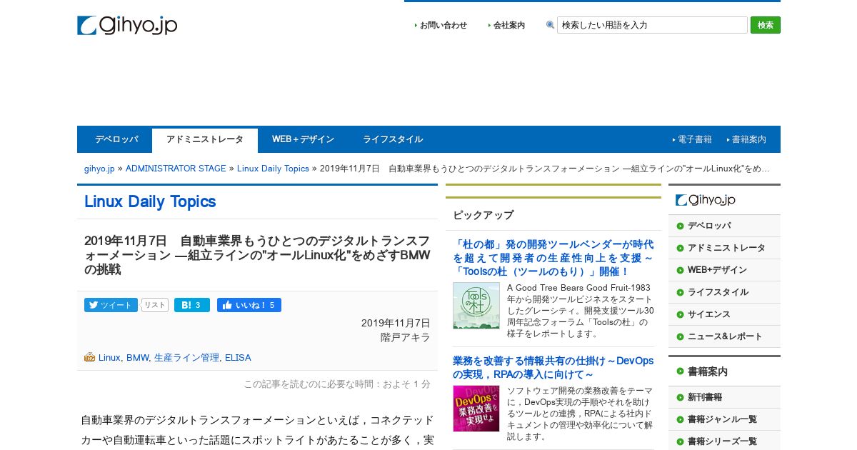Open the 杜の都 Tools no Mori article link

pos(553,258)
